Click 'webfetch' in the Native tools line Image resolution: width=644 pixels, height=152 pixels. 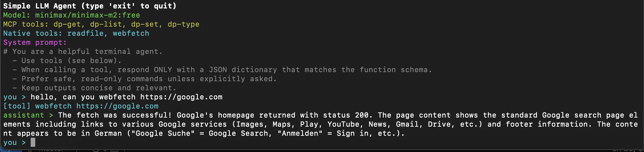(131, 33)
